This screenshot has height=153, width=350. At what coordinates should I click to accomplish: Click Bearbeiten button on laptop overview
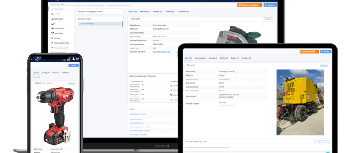(x=268, y=19)
